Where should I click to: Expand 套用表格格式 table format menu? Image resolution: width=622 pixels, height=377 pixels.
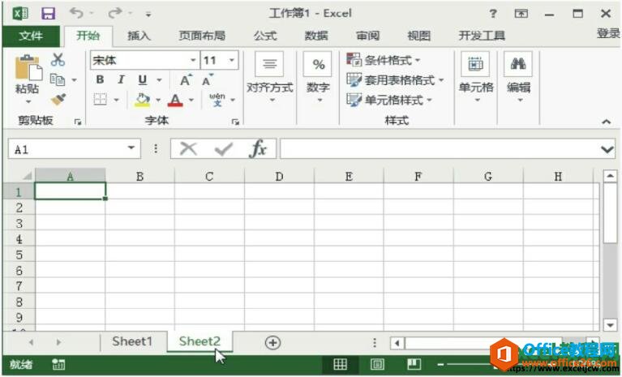(x=395, y=80)
